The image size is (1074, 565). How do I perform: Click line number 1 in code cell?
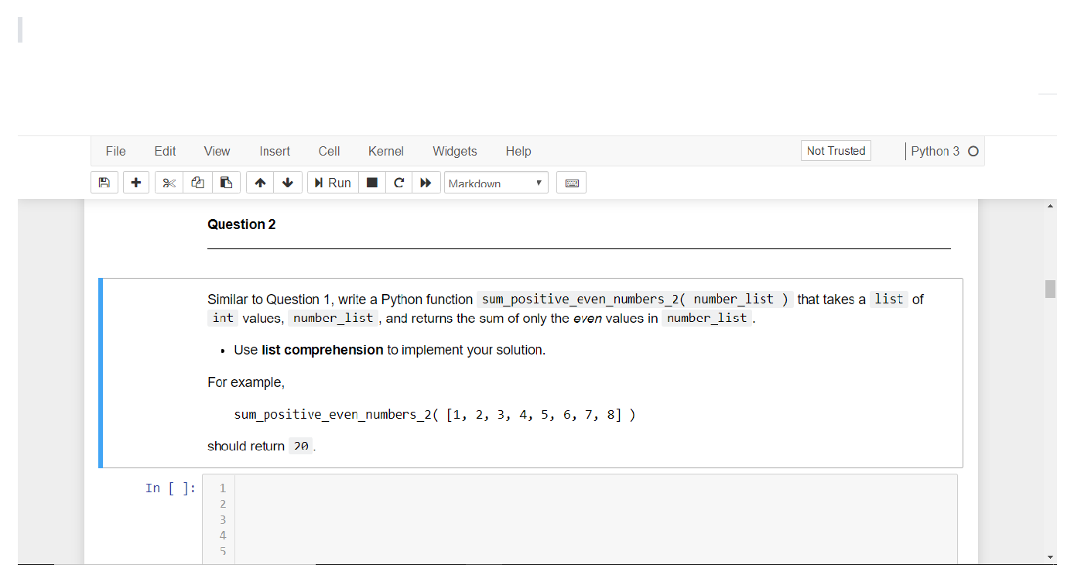tap(223, 488)
